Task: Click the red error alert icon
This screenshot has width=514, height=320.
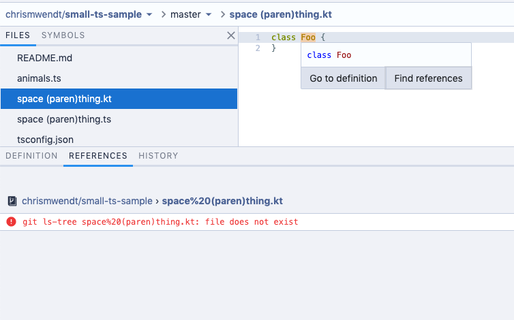Action: pos(11,222)
